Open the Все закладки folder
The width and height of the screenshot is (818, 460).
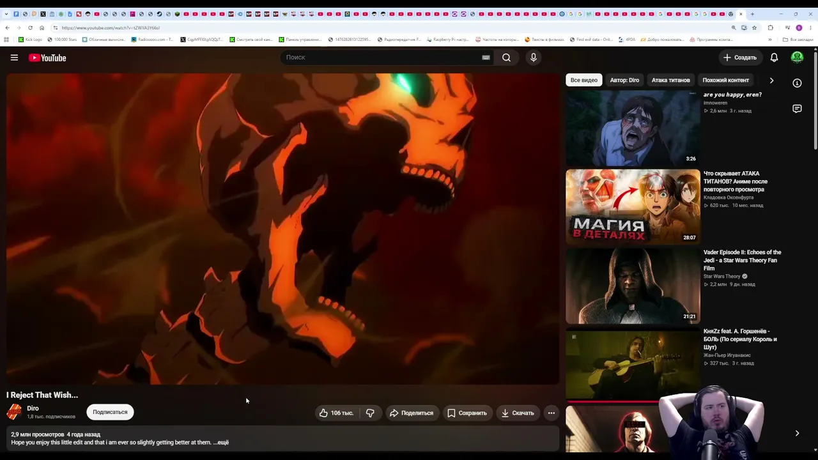(798, 40)
